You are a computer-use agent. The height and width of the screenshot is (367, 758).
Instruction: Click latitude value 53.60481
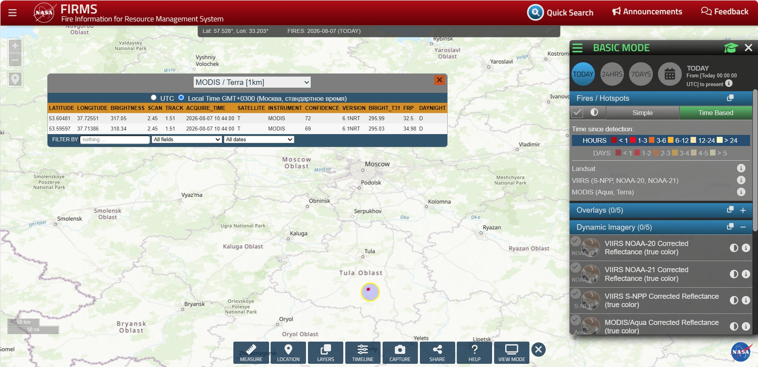[x=60, y=118]
